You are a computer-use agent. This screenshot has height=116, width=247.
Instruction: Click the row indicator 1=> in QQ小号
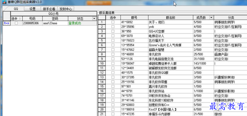click(x=7, y=23)
